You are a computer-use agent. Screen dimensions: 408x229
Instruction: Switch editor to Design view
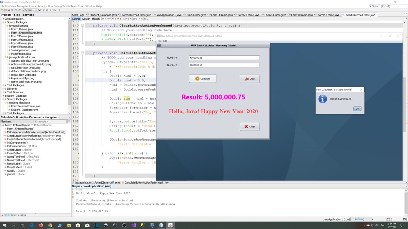point(86,19)
